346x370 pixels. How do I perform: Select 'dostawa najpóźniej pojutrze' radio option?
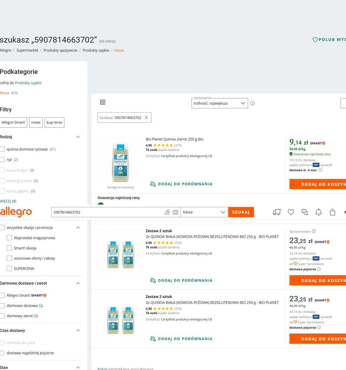(3, 353)
